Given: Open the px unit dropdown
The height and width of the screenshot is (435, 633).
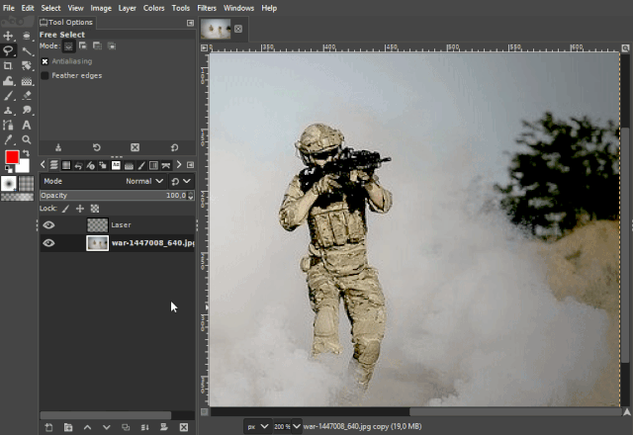Looking at the screenshot, I should coord(257,426).
